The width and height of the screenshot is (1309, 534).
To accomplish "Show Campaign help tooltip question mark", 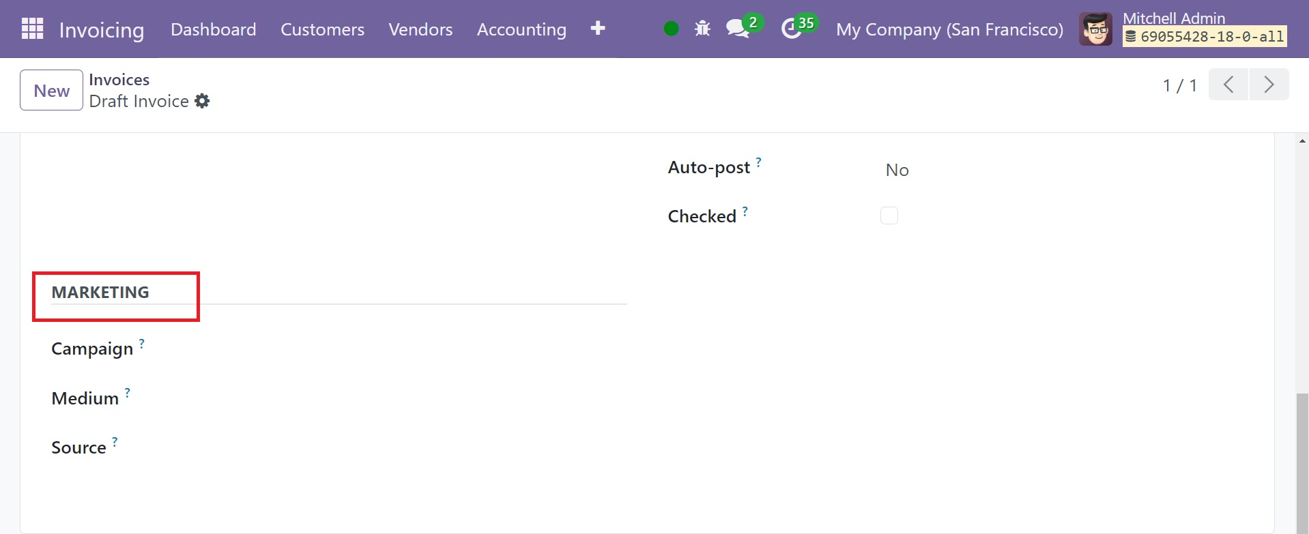I will [x=141, y=343].
